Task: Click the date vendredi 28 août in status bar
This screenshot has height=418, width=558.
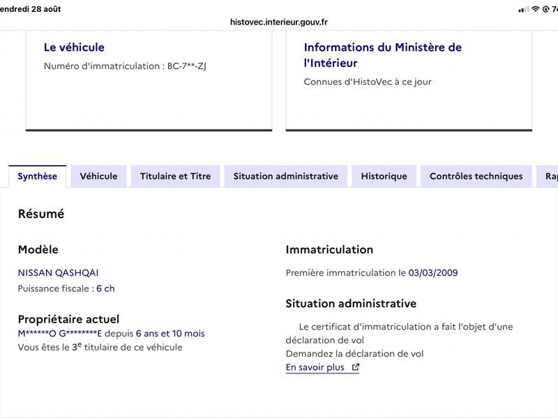Action: coord(30,9)
